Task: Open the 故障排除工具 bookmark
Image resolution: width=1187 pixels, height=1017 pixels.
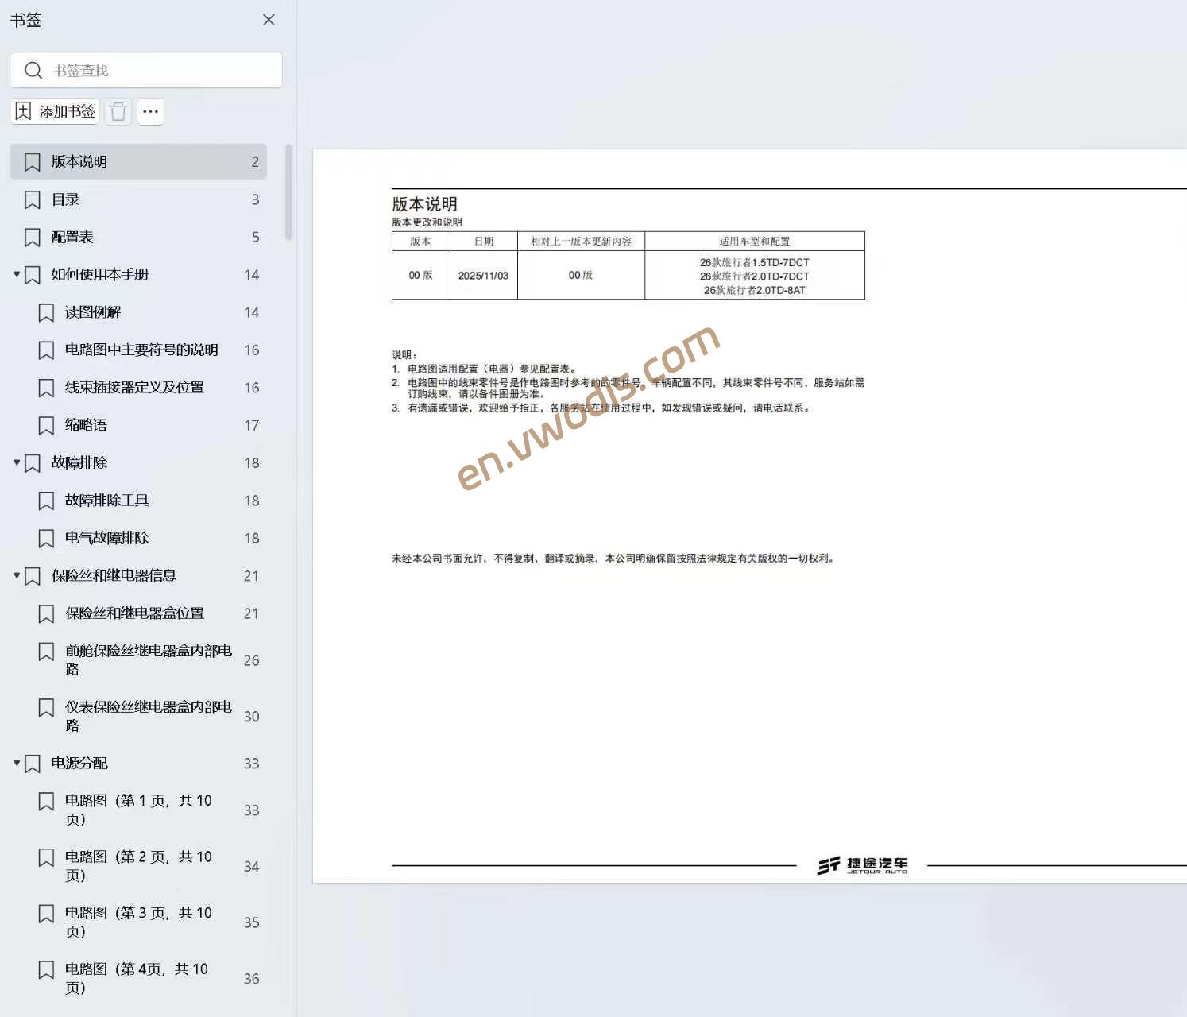Action: tap(107, 500)
